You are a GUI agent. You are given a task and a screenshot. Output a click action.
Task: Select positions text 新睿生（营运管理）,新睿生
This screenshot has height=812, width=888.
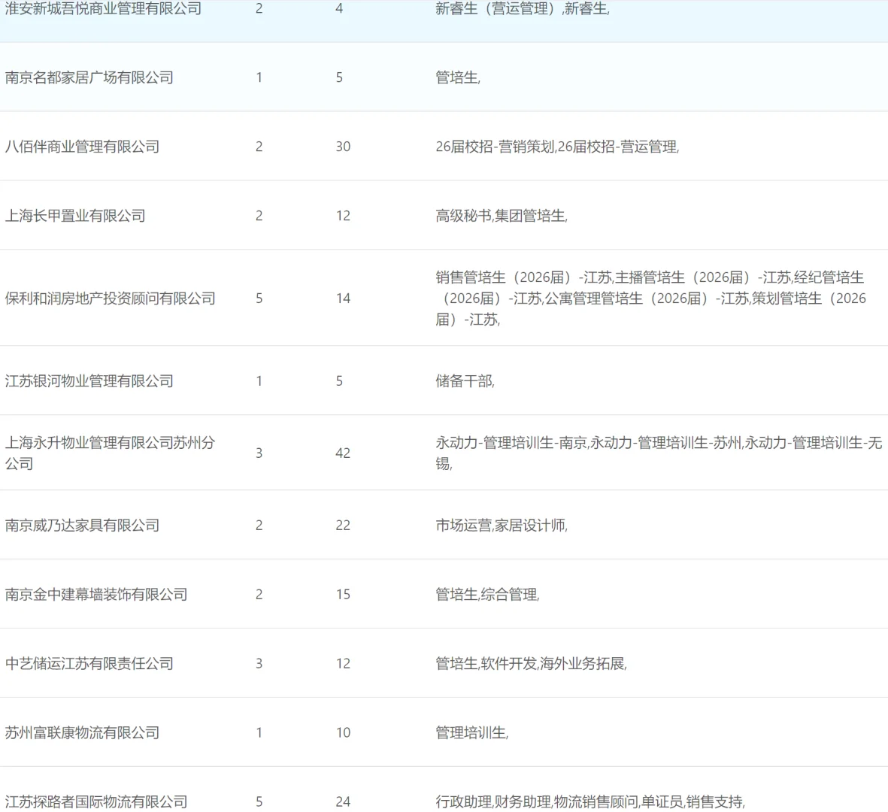click(x=521, y=8)
